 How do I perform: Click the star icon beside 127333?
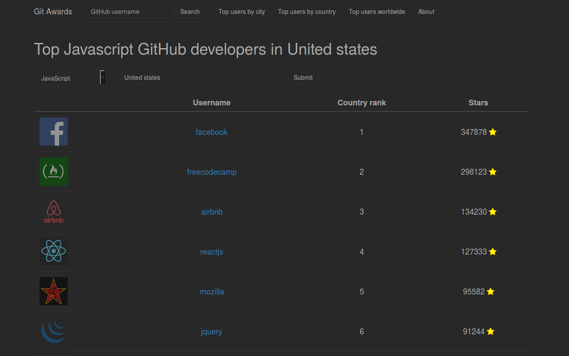point(493,251)
